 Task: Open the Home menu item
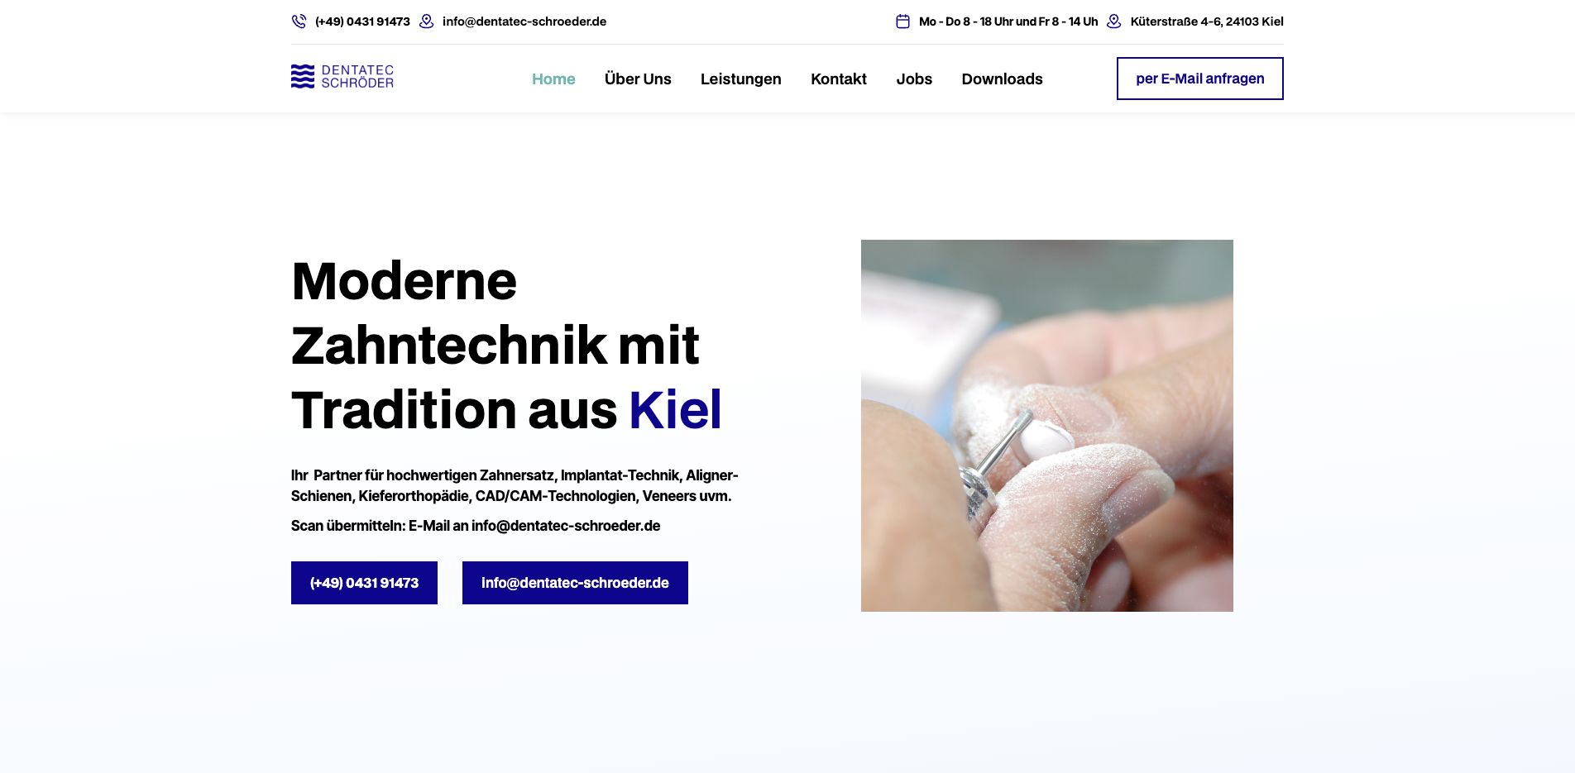tap(553, 79)
